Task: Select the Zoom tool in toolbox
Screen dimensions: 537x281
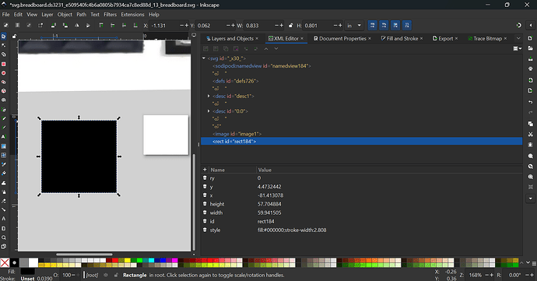Action: [x=4, y=237]
